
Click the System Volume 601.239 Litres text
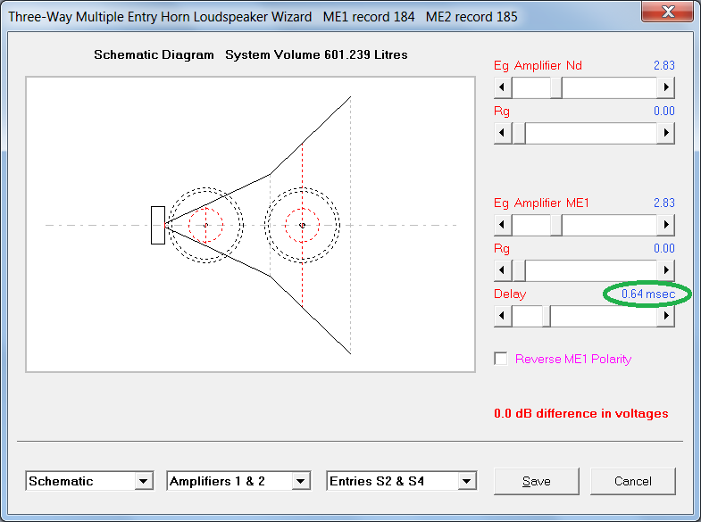pos(316,54)
